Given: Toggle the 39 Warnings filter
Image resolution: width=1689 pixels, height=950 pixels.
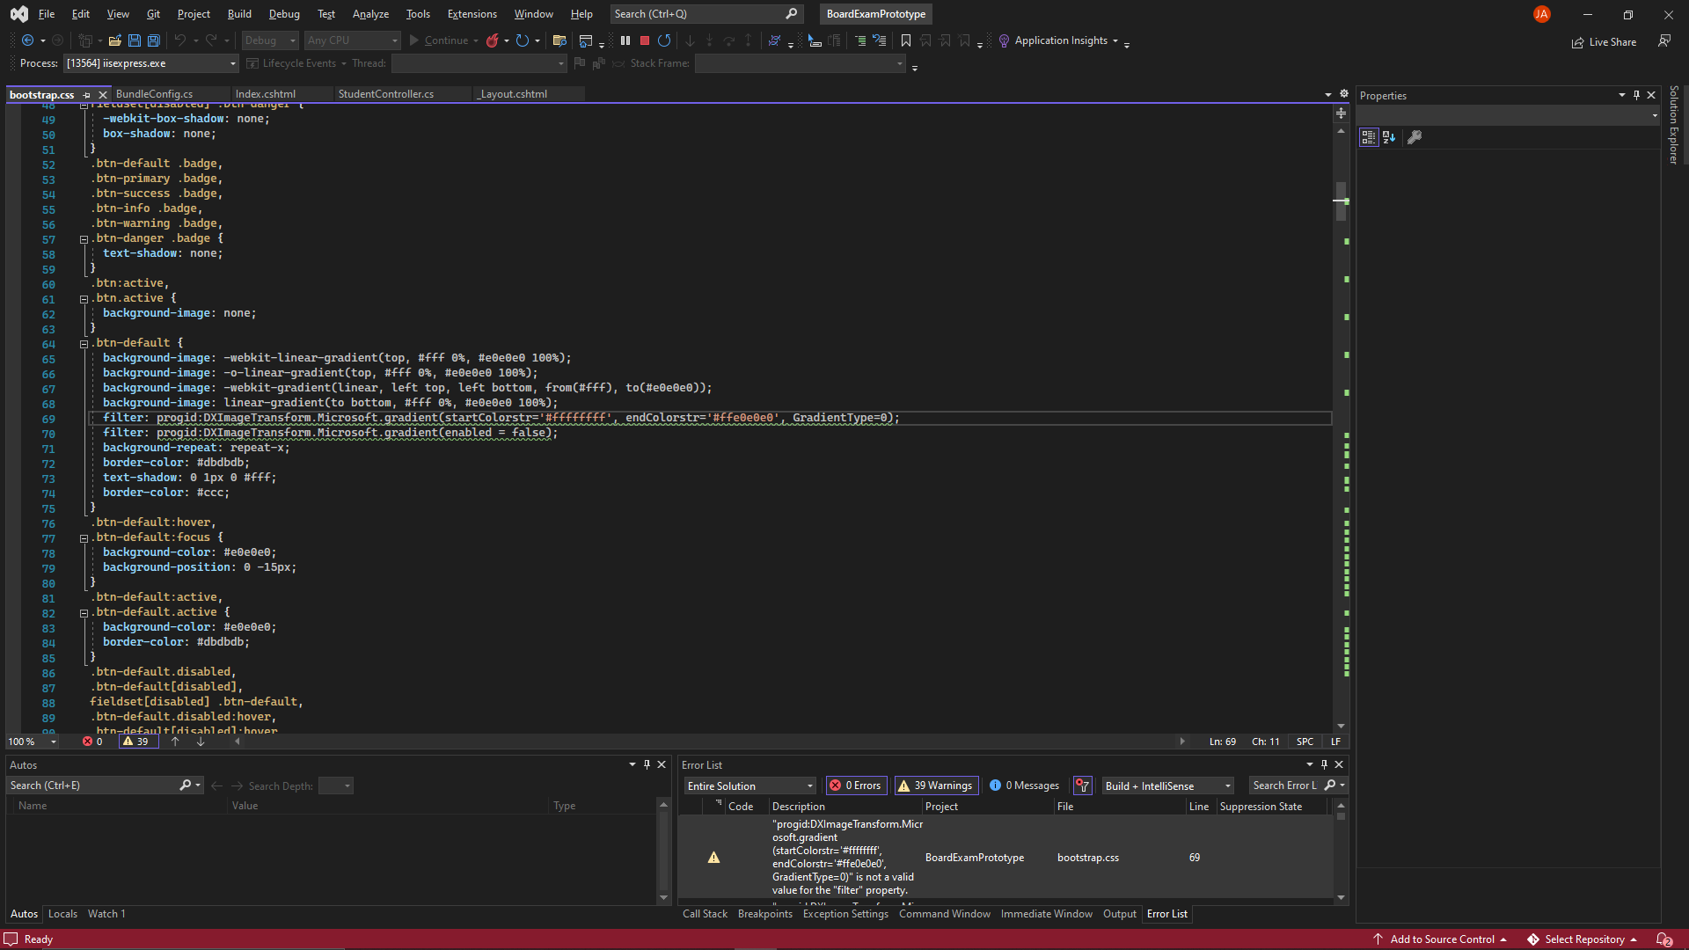Looking at the screenshot, I should tap(935, 786).
